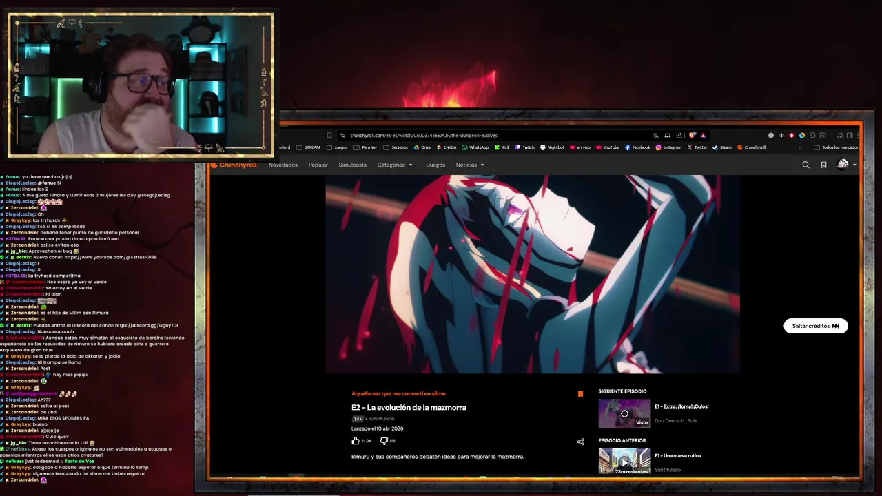Click the E2 – La evolución de la mazmorra title

409,408
